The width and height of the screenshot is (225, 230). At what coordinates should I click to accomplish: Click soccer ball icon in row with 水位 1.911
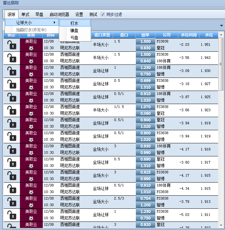31,218
